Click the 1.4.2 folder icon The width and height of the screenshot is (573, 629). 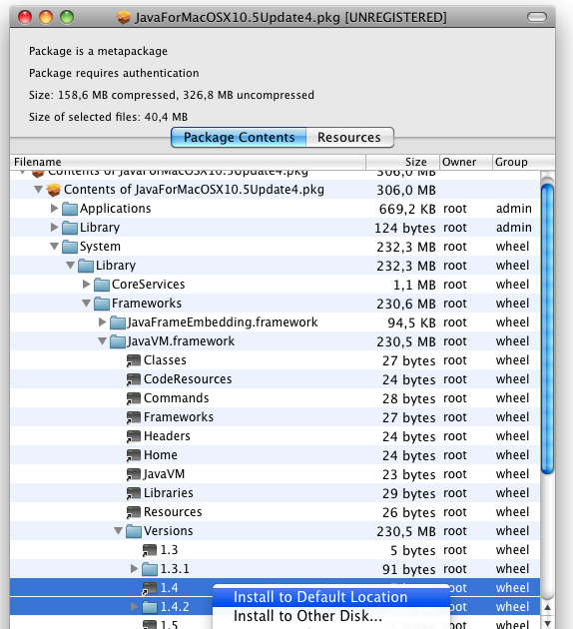[x=150, y=607]
